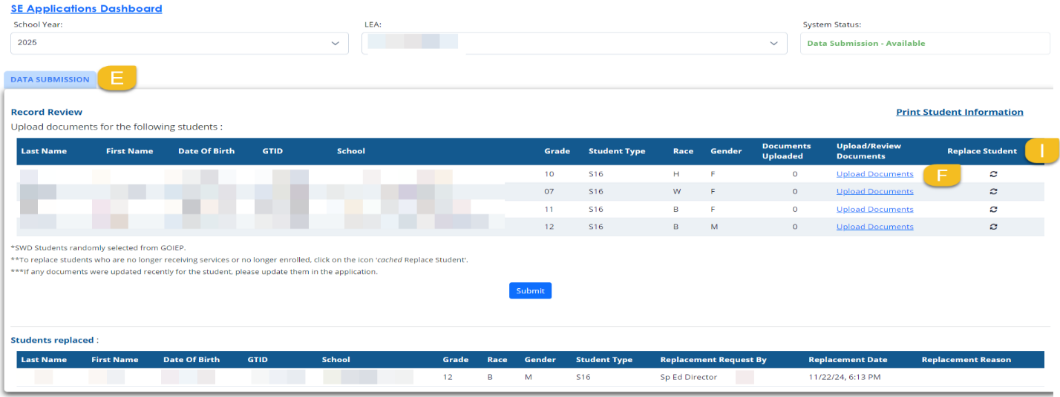The width and height of the screenshot is (1060, 397).
Task: Click Replace Student icon for grade 12 student
Action: (x=993, y=227)
